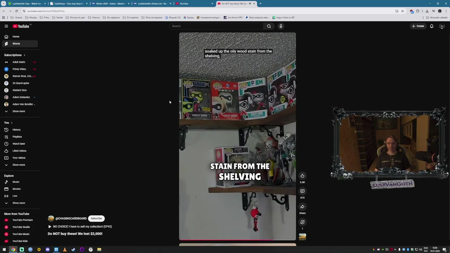Open the browser downloads icon
Viewport: 450px width, 253px height.
(427, 11)
